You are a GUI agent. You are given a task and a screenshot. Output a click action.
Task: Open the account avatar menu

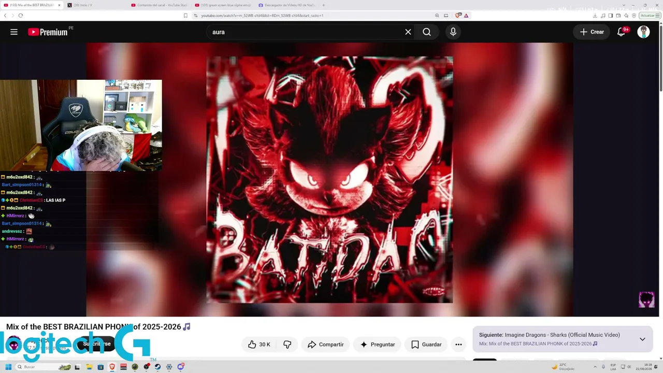[x=643, y=32]
